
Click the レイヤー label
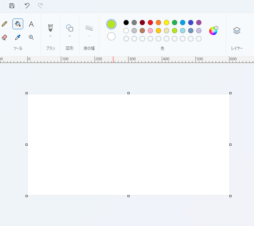[237, 48]
